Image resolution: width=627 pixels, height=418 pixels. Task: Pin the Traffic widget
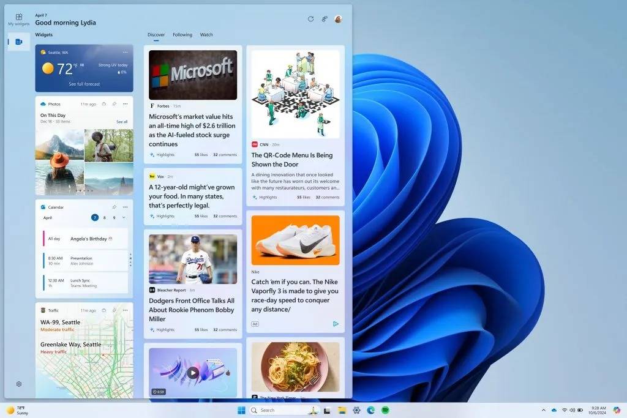(115, 310)
